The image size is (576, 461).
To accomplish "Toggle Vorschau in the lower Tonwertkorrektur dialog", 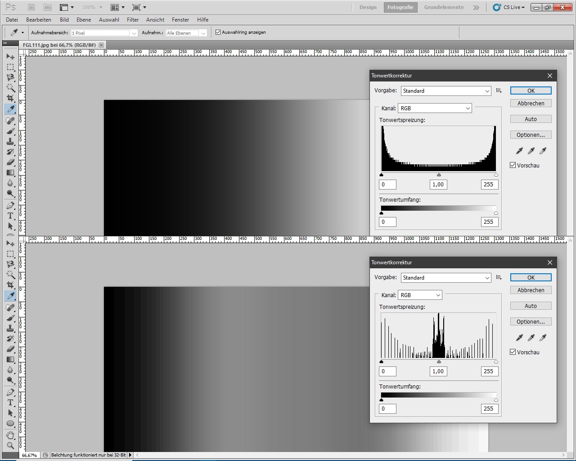I will tap(513, 352).
